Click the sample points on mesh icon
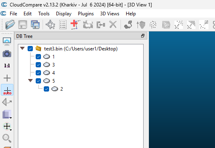The height and width of the screenshot is (148, 215). click(x=166, y=25)
